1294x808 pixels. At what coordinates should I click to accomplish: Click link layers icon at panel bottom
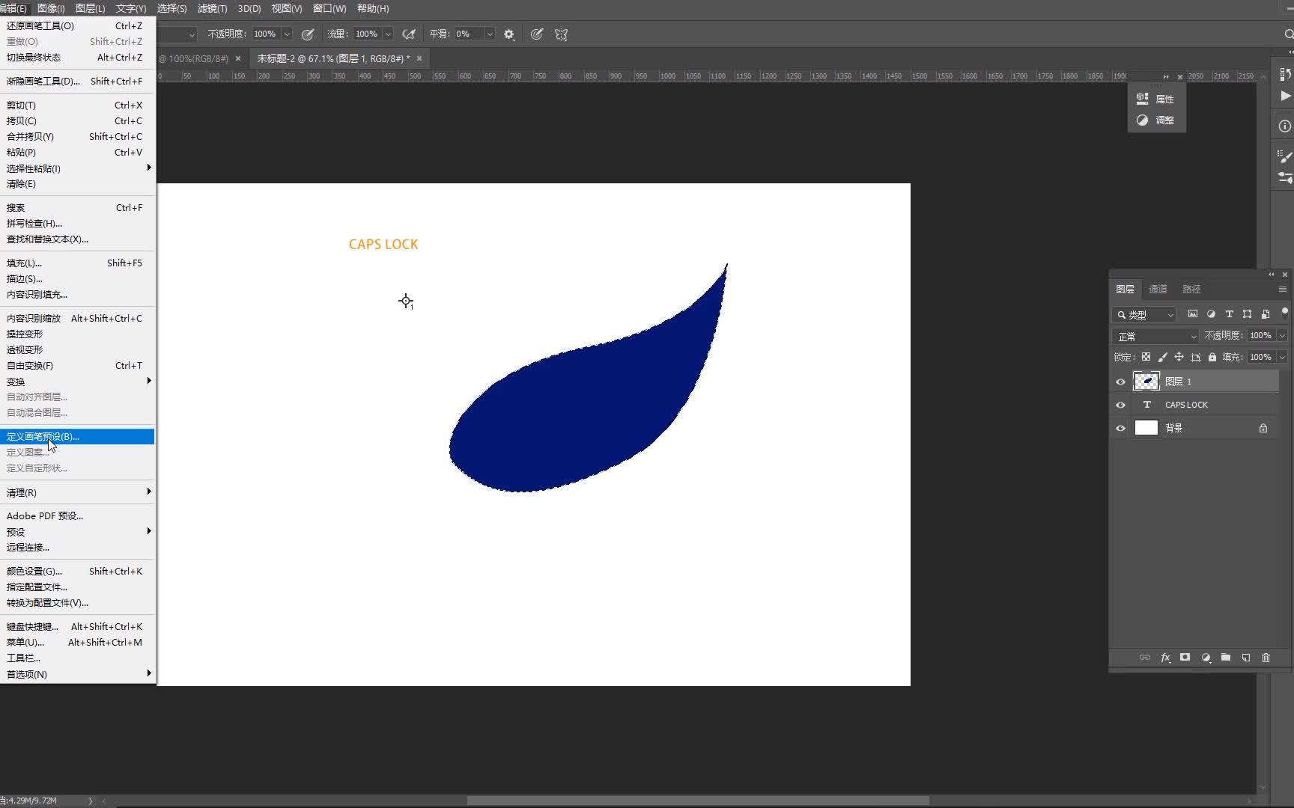[x=1145, y=658]
